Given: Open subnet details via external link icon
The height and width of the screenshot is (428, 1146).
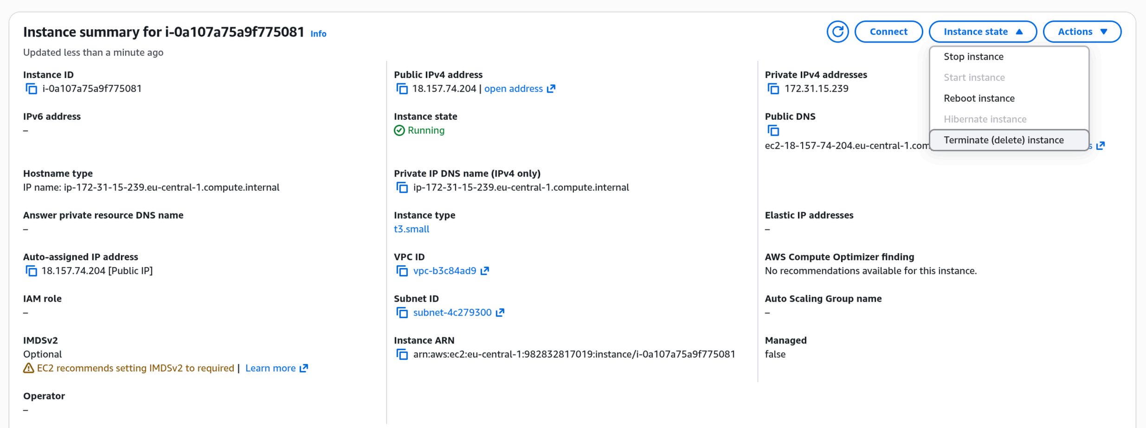Looking at the screenshot, I should (500, 312).
